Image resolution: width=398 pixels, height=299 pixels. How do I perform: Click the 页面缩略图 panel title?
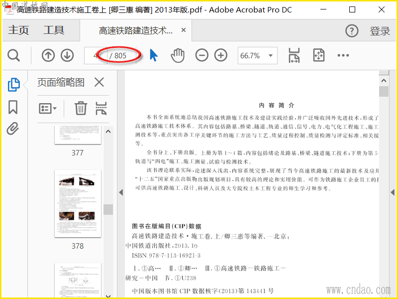[x=61, y=82]
